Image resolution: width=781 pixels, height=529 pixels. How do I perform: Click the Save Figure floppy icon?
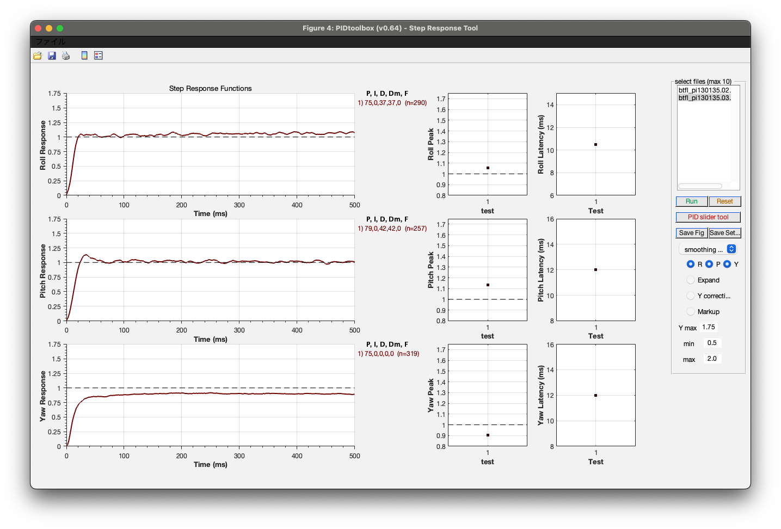(x=52, y=56)
